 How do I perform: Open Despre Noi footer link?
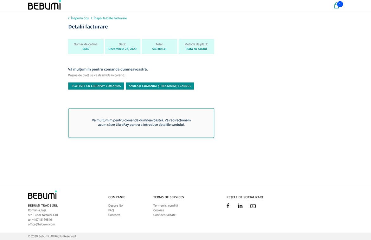point(116,205)
